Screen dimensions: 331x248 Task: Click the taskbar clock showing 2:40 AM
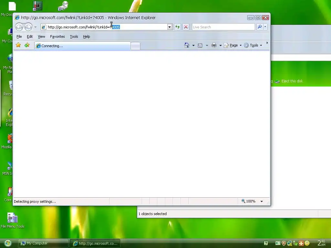pos(322,243)
